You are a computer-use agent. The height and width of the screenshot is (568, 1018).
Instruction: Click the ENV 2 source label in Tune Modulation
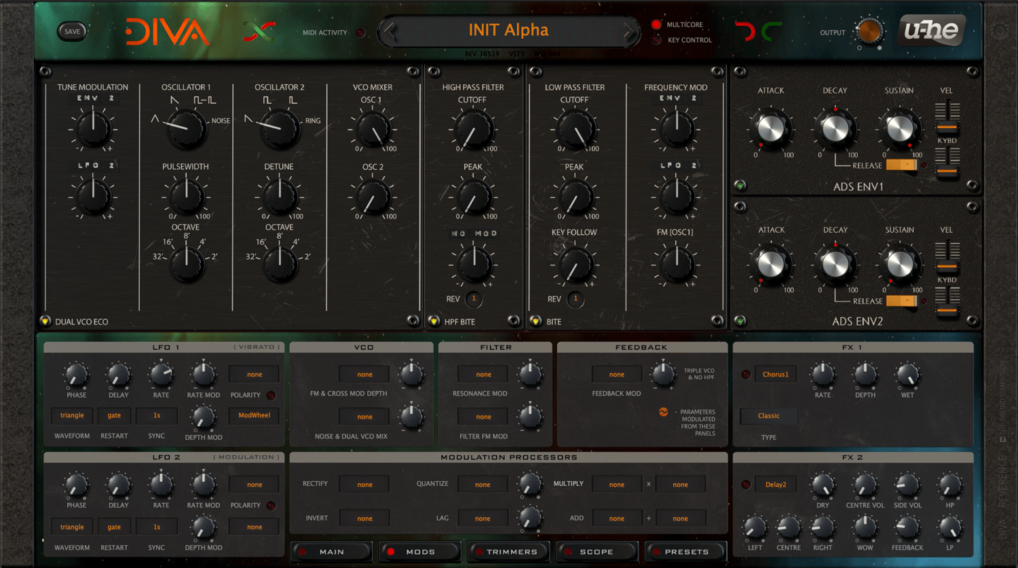pyautogui.click(x=95, y=98)
